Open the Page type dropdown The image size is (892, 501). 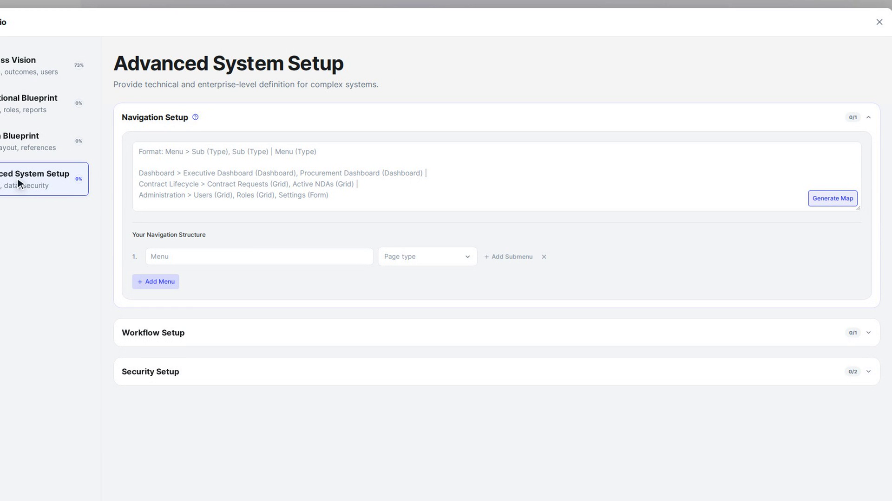tap(427, 257)
